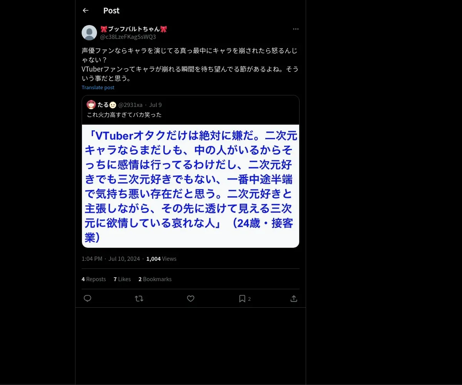Like the post with heart icon
Viewport: 462px width, 385px height.
tap(191, 298)
